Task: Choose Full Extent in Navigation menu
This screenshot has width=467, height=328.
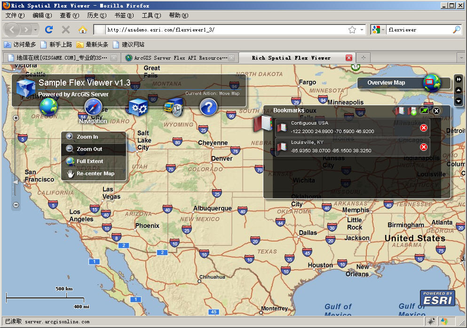Action: point(90,161)
